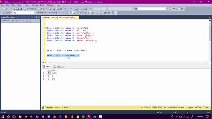Click the Open File folder icon
This screenshot has height=119, width=212.
tap(14, 9)
